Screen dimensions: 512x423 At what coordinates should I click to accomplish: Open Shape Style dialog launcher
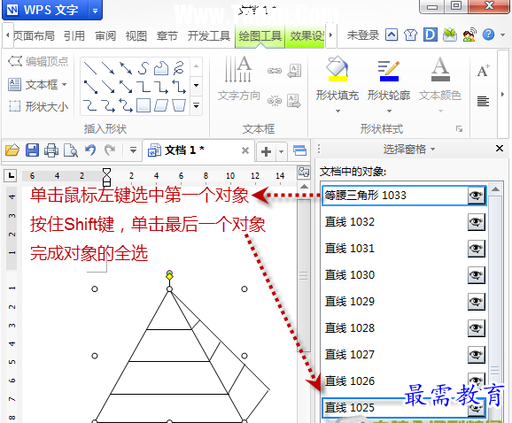459,129
